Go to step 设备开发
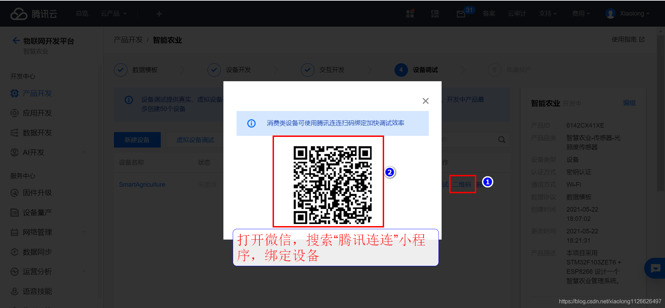Image resolution: width=665 pixels, height=308 pixels. [x=229, y=70]
